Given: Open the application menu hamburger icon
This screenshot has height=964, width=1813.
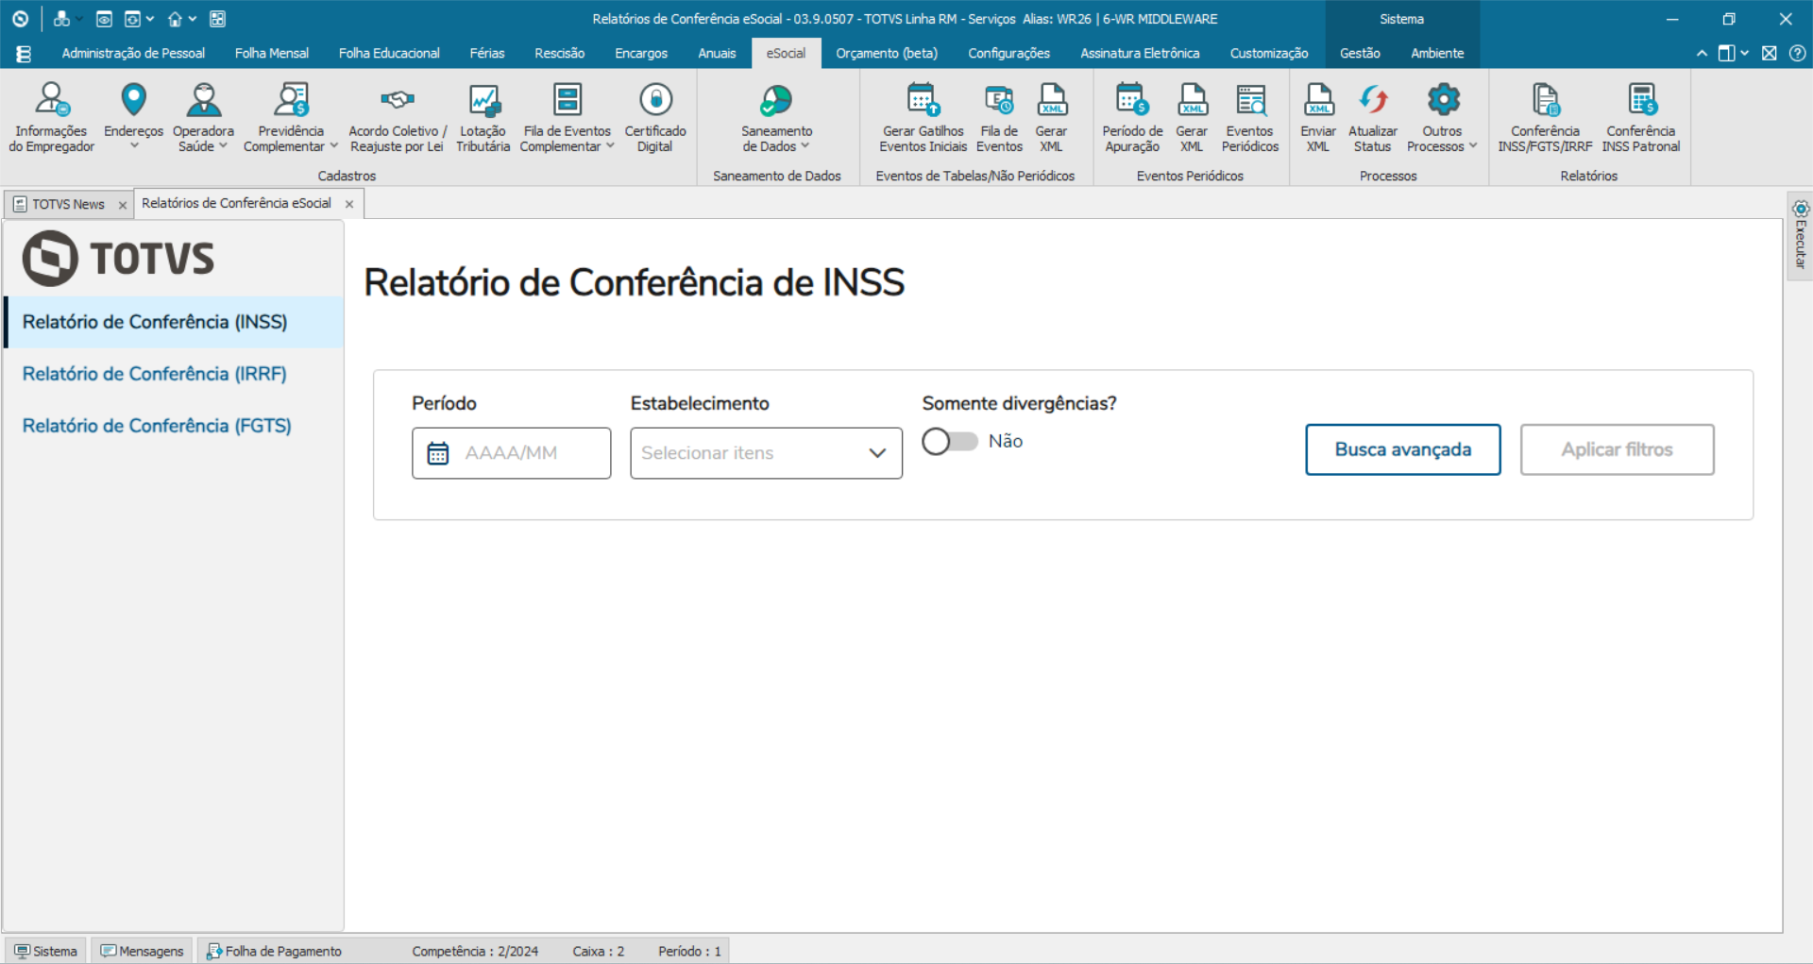Looking at the screenshot, I should [x=24, y=54].
